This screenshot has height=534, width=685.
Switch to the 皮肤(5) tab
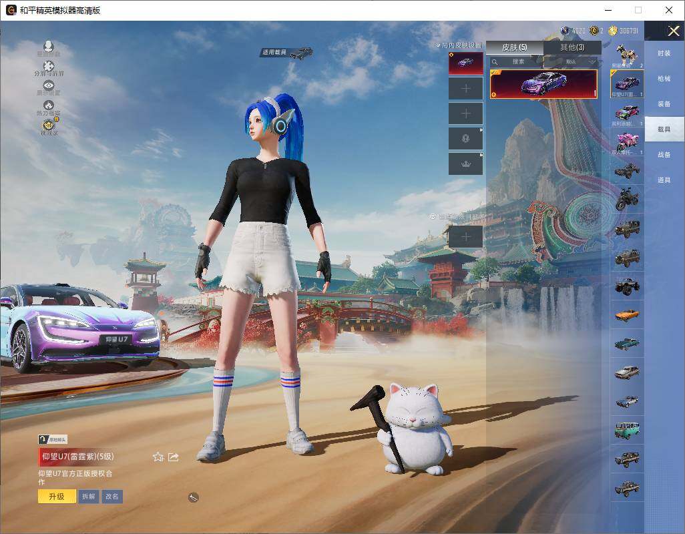515,47
